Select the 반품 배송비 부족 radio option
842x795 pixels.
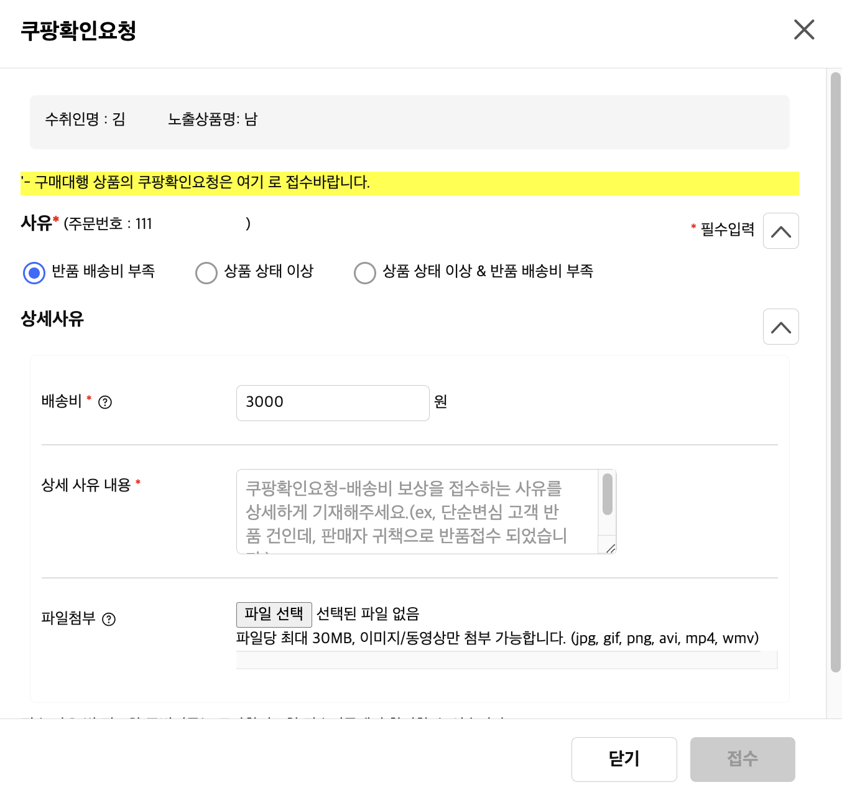point(34,272)
